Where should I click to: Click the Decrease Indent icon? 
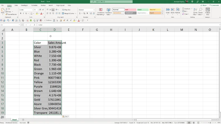coord(57,13)
